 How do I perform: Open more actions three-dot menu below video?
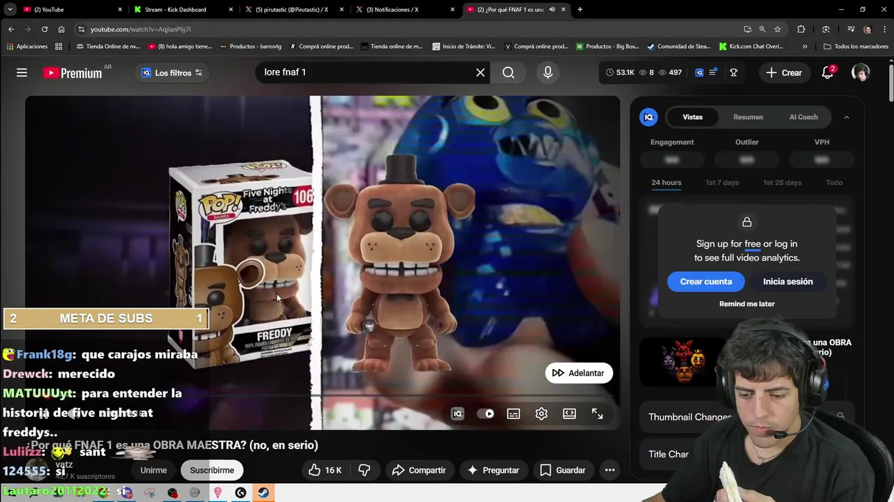tap(610, 470)
